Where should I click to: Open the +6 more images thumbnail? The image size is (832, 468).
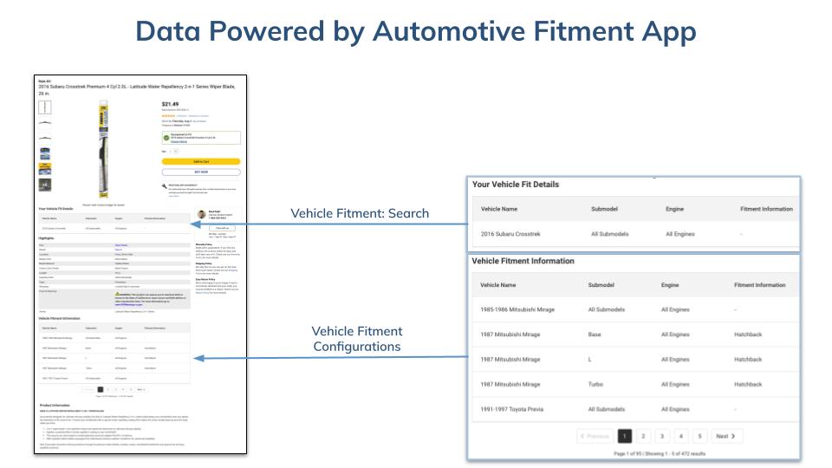[x=45, y=184]
